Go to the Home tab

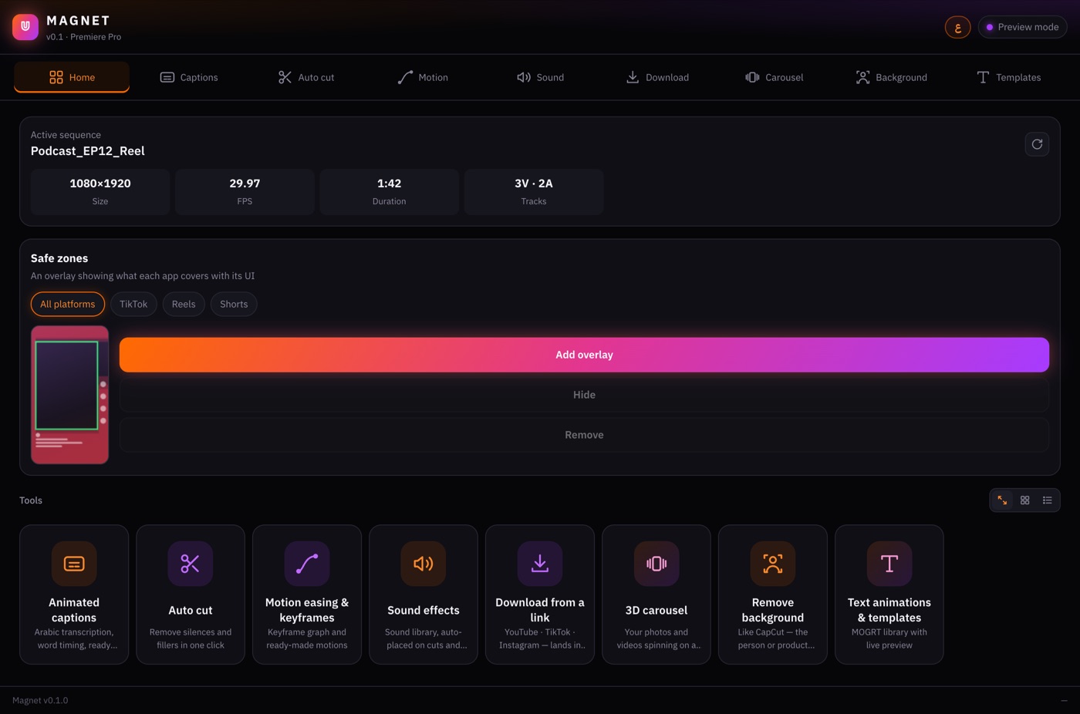(72, 77)
